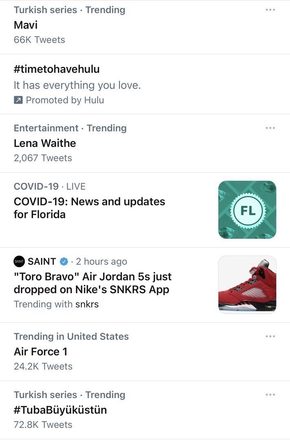Tap the snkrs trending keyword
290x441 pixels.
point(87,304)
